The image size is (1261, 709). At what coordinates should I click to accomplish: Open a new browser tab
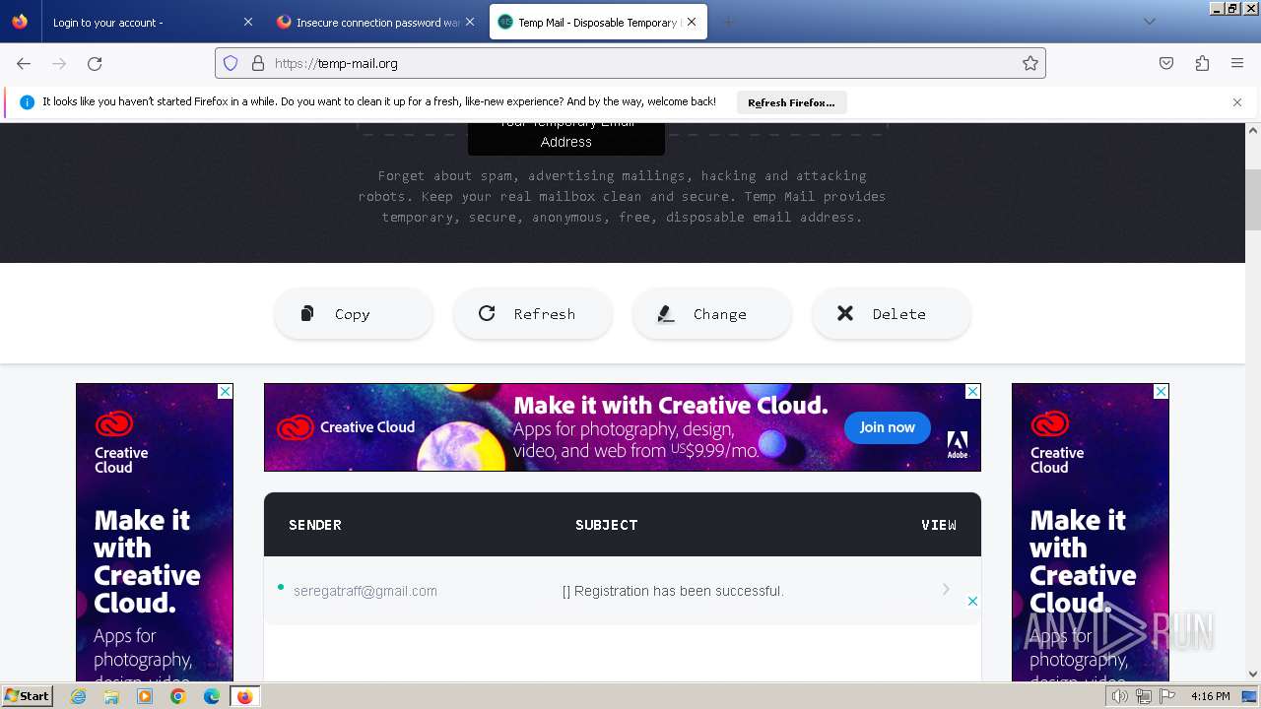click(x=728, y=22)
